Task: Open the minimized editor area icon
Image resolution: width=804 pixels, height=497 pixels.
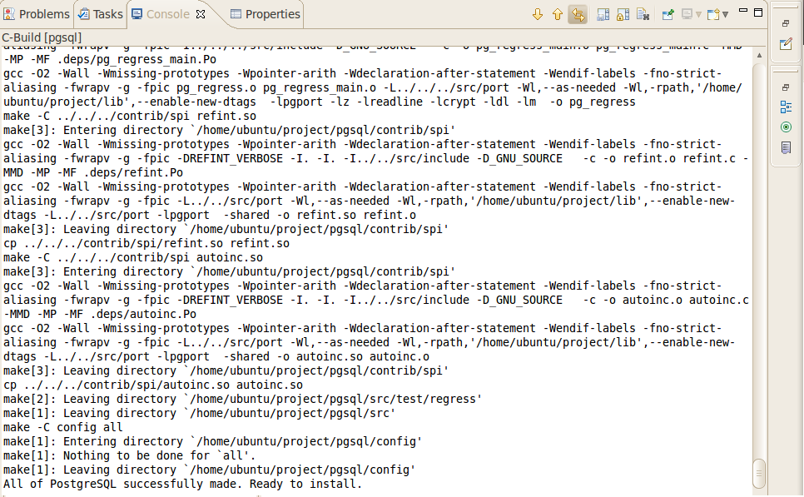Action: [786, 43]
